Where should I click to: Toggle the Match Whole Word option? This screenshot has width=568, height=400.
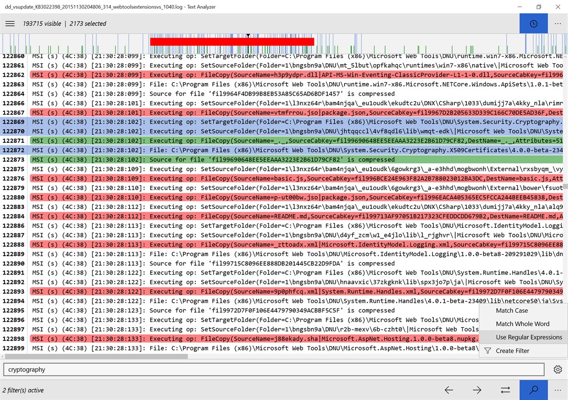(523, 324)
